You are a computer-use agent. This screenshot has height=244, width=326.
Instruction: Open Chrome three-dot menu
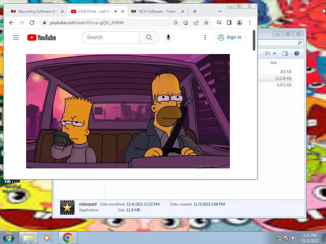250,23
